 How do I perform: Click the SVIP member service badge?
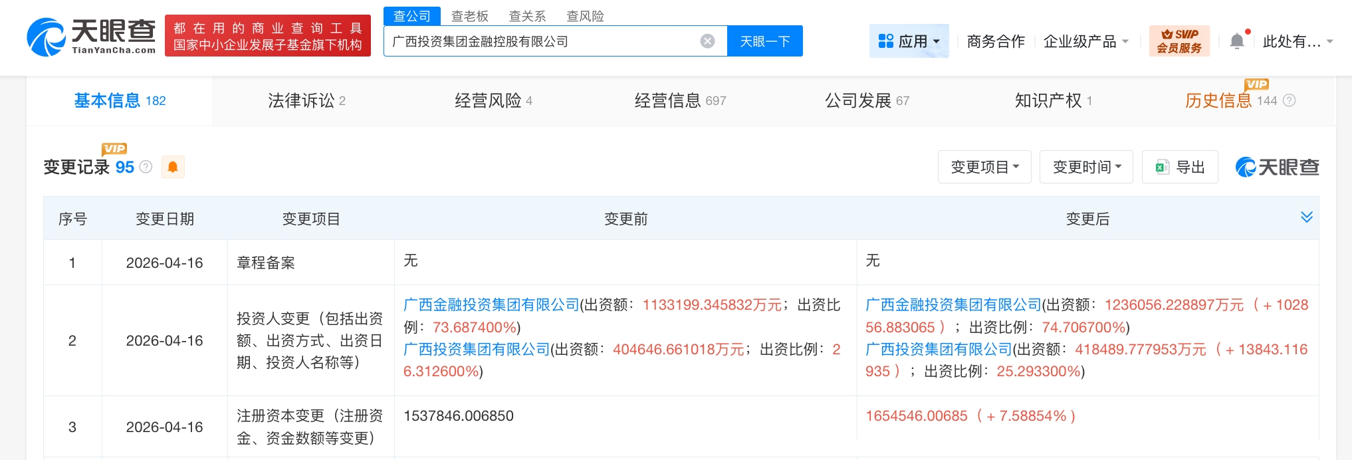1179,41
